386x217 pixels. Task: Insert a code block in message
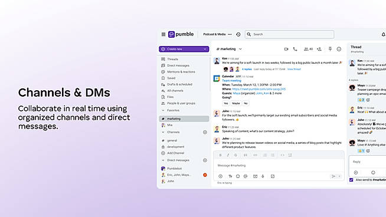coord(290,155)
